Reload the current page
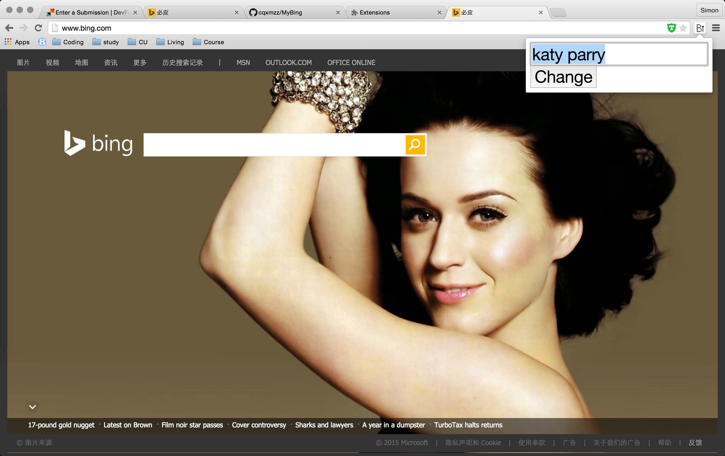Viewport: 725px width, 456px height. pyautogui.click(x=38, y=28)
